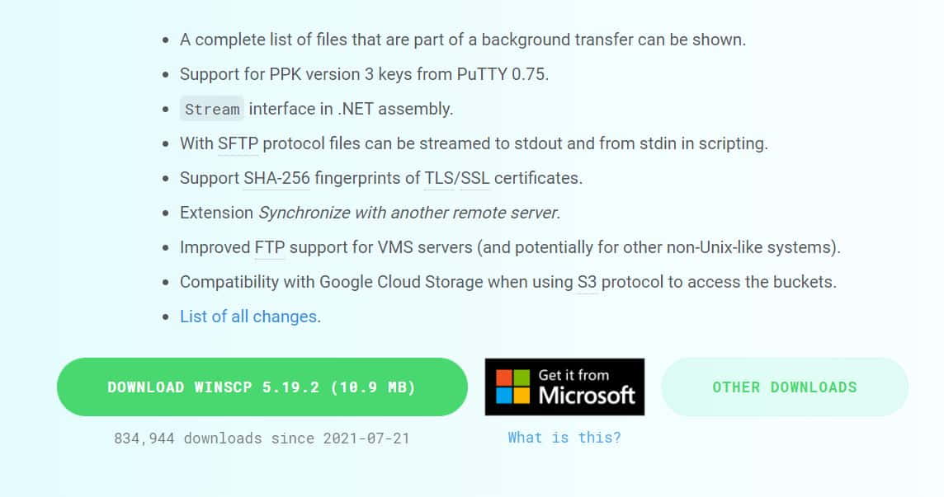Screen dimensions: 944x497
Task: Click the underlined S3 abbreviation
Action: click(x=587, y=282)
